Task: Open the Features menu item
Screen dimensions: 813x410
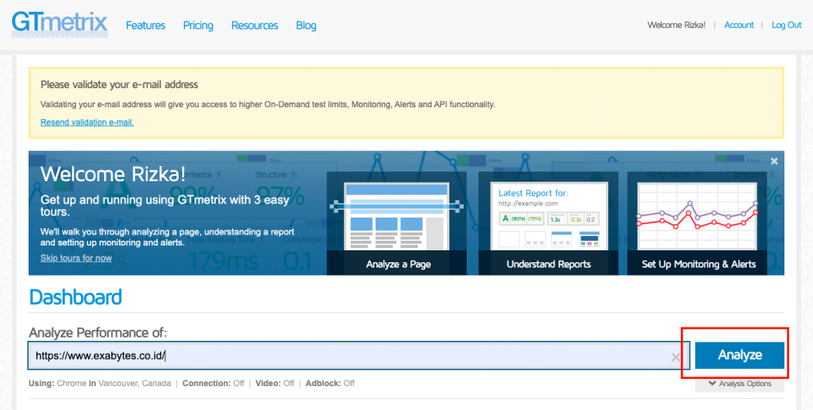Action: pyautogui.click(x=146, y=25)
